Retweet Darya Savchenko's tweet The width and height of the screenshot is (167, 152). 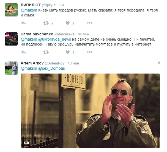(46, 52)
